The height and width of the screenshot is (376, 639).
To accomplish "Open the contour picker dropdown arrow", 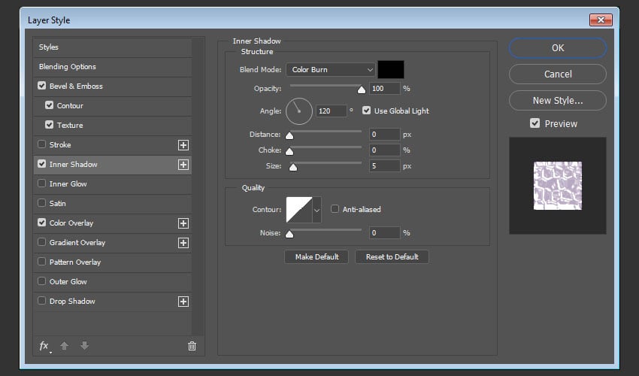I will (316, 210).
